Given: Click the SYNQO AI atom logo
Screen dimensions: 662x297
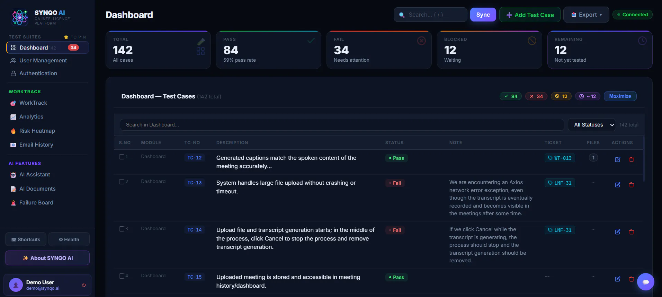Looking at the screenshot, I should tap(20, 17).
